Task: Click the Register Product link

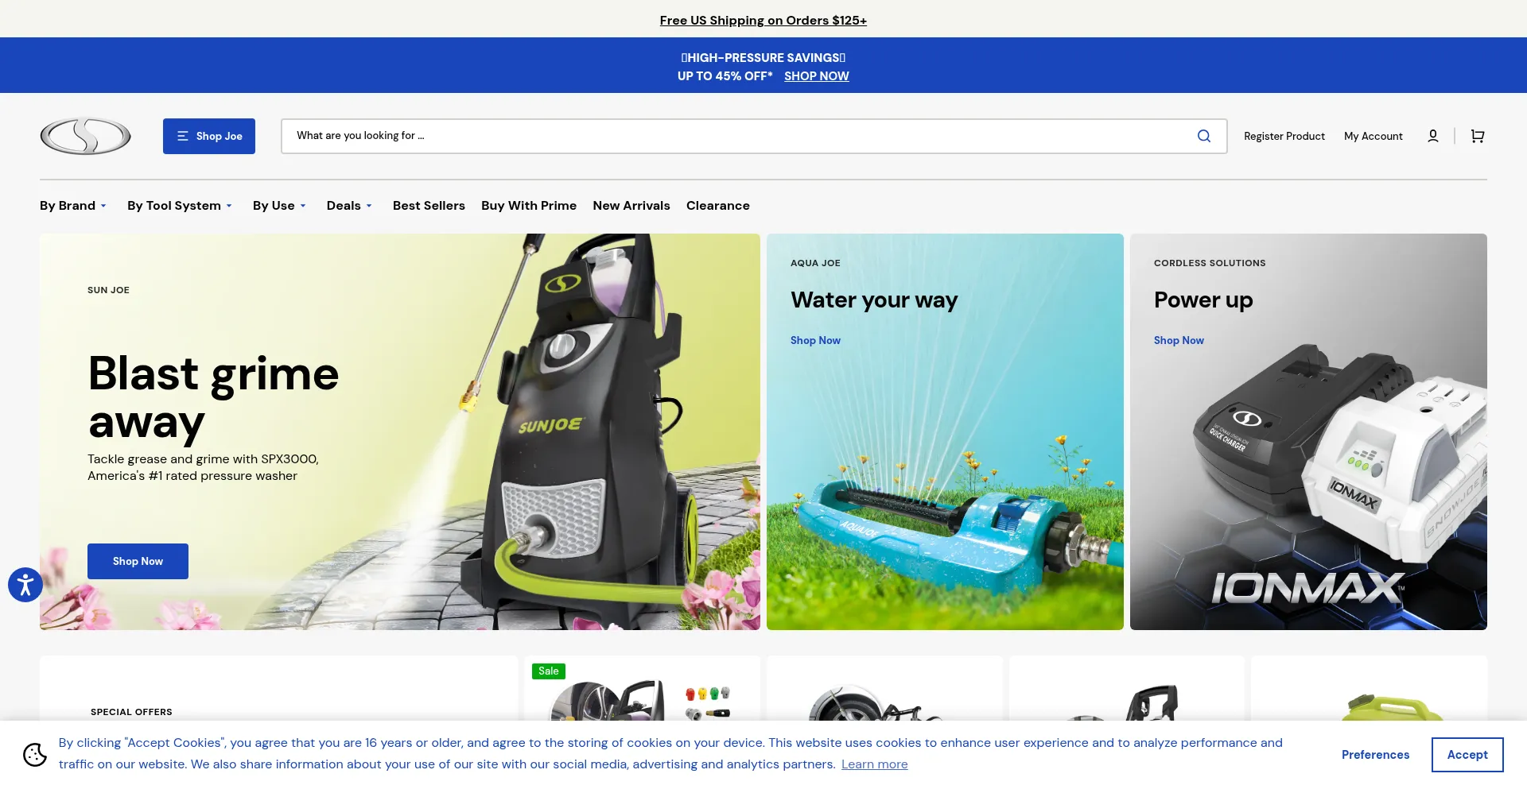Action: (1284, 136)
